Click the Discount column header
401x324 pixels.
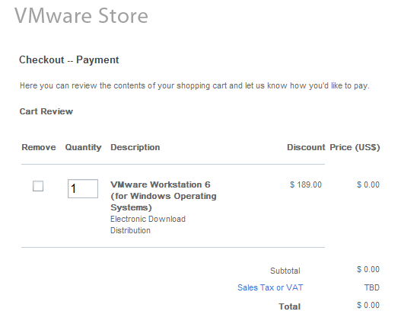click(x=306, y=147)
